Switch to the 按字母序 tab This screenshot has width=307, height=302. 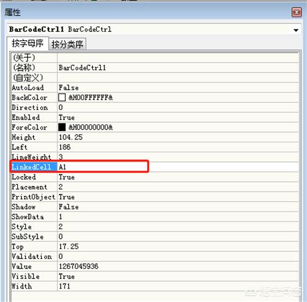click(28, 44)
